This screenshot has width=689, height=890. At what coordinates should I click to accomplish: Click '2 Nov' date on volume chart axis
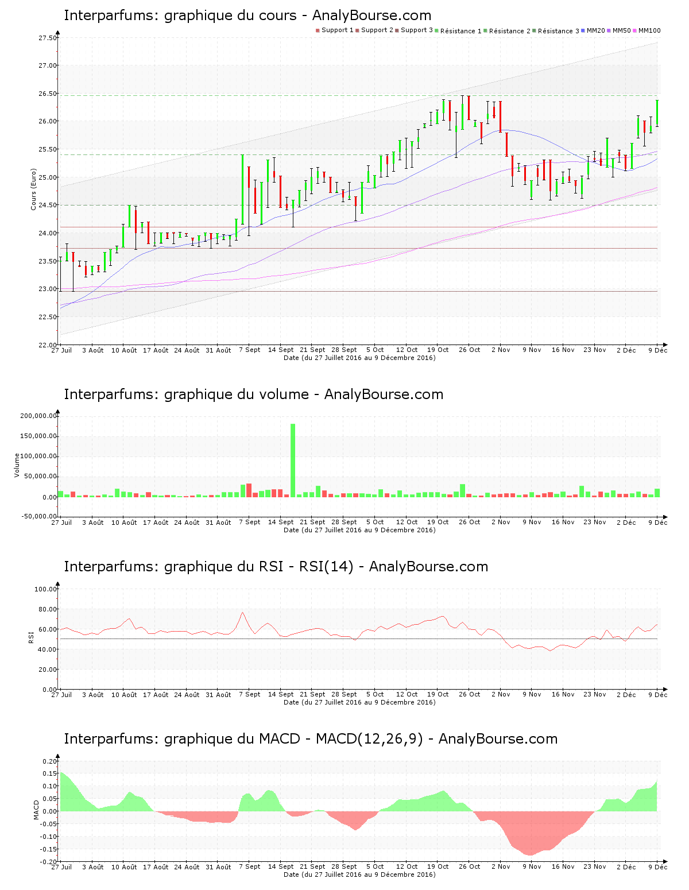pyautogui.click(x=501, y=522)
